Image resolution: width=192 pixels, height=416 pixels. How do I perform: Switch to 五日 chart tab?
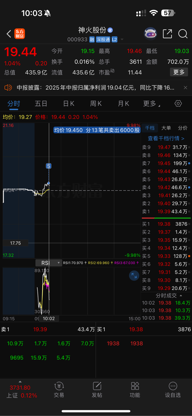click(x=41, y=103)
